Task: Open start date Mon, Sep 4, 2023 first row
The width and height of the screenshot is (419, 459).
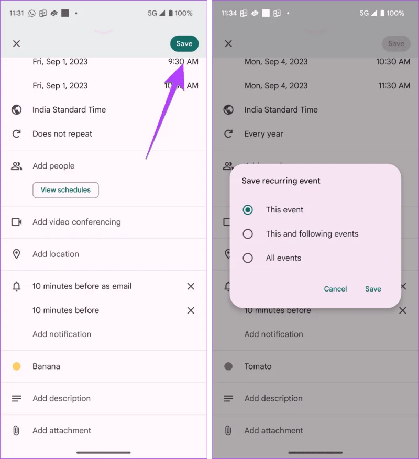Action: coord(276,61)
